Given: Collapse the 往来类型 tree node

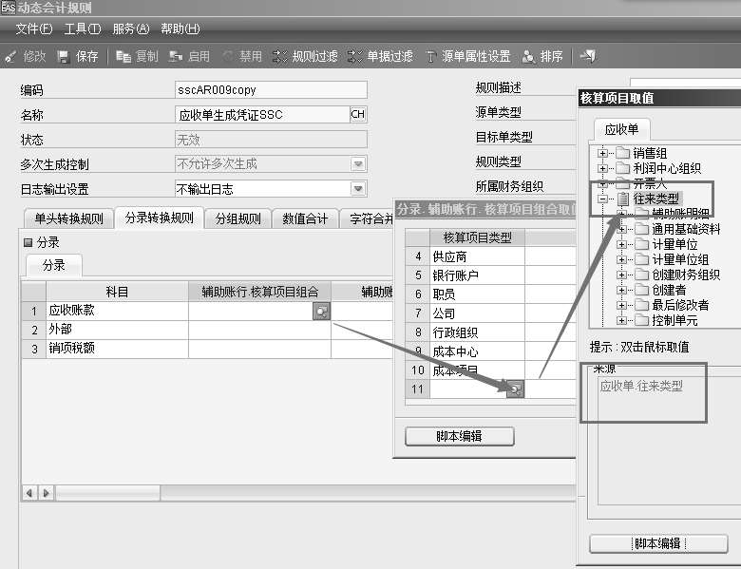Looking at the screenshot, I should click(x=602, y=199).
